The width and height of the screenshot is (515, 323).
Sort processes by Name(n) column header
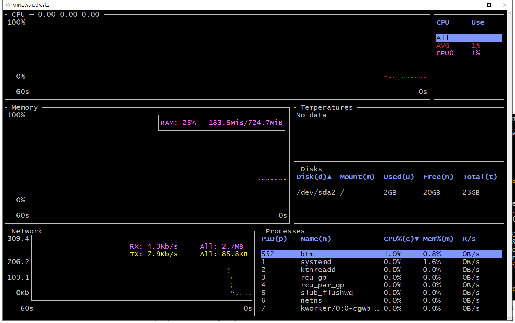click(x=315, y=239)
